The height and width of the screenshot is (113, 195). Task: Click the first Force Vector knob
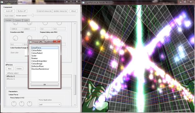pyautogui.click(x=14, y=104)
